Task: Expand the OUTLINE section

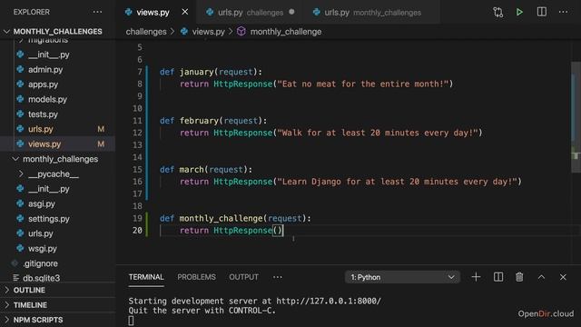Action: click(57, 290)
